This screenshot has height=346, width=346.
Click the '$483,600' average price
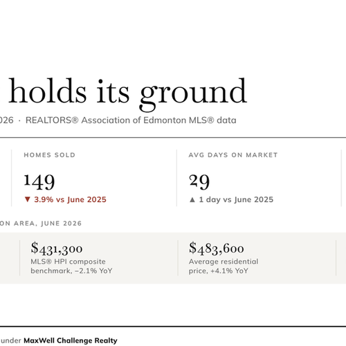217,248
